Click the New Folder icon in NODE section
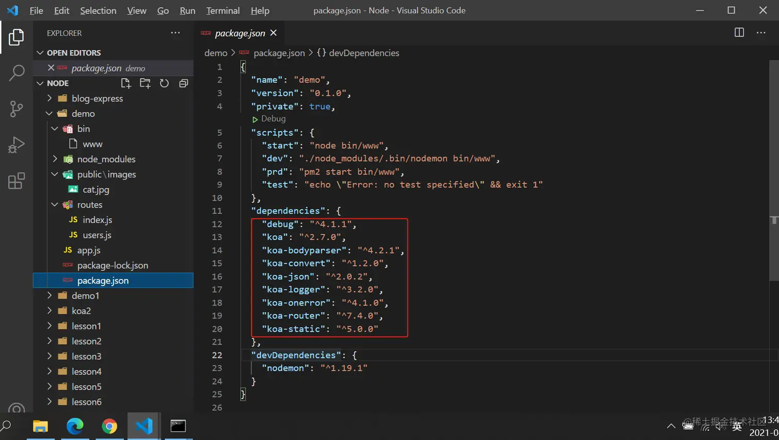Screen dimensions: 779x440 pyautogui.click(x=145, y=83)
